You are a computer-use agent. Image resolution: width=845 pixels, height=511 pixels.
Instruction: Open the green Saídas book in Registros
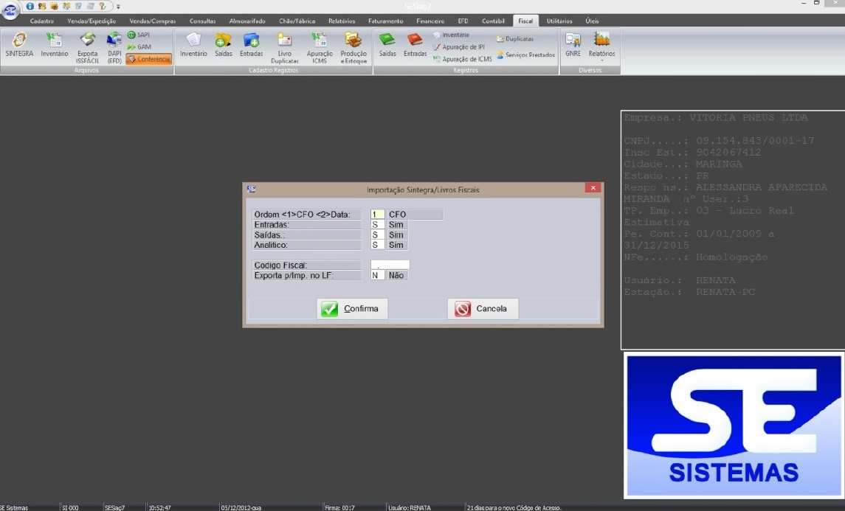click(387, 46)
